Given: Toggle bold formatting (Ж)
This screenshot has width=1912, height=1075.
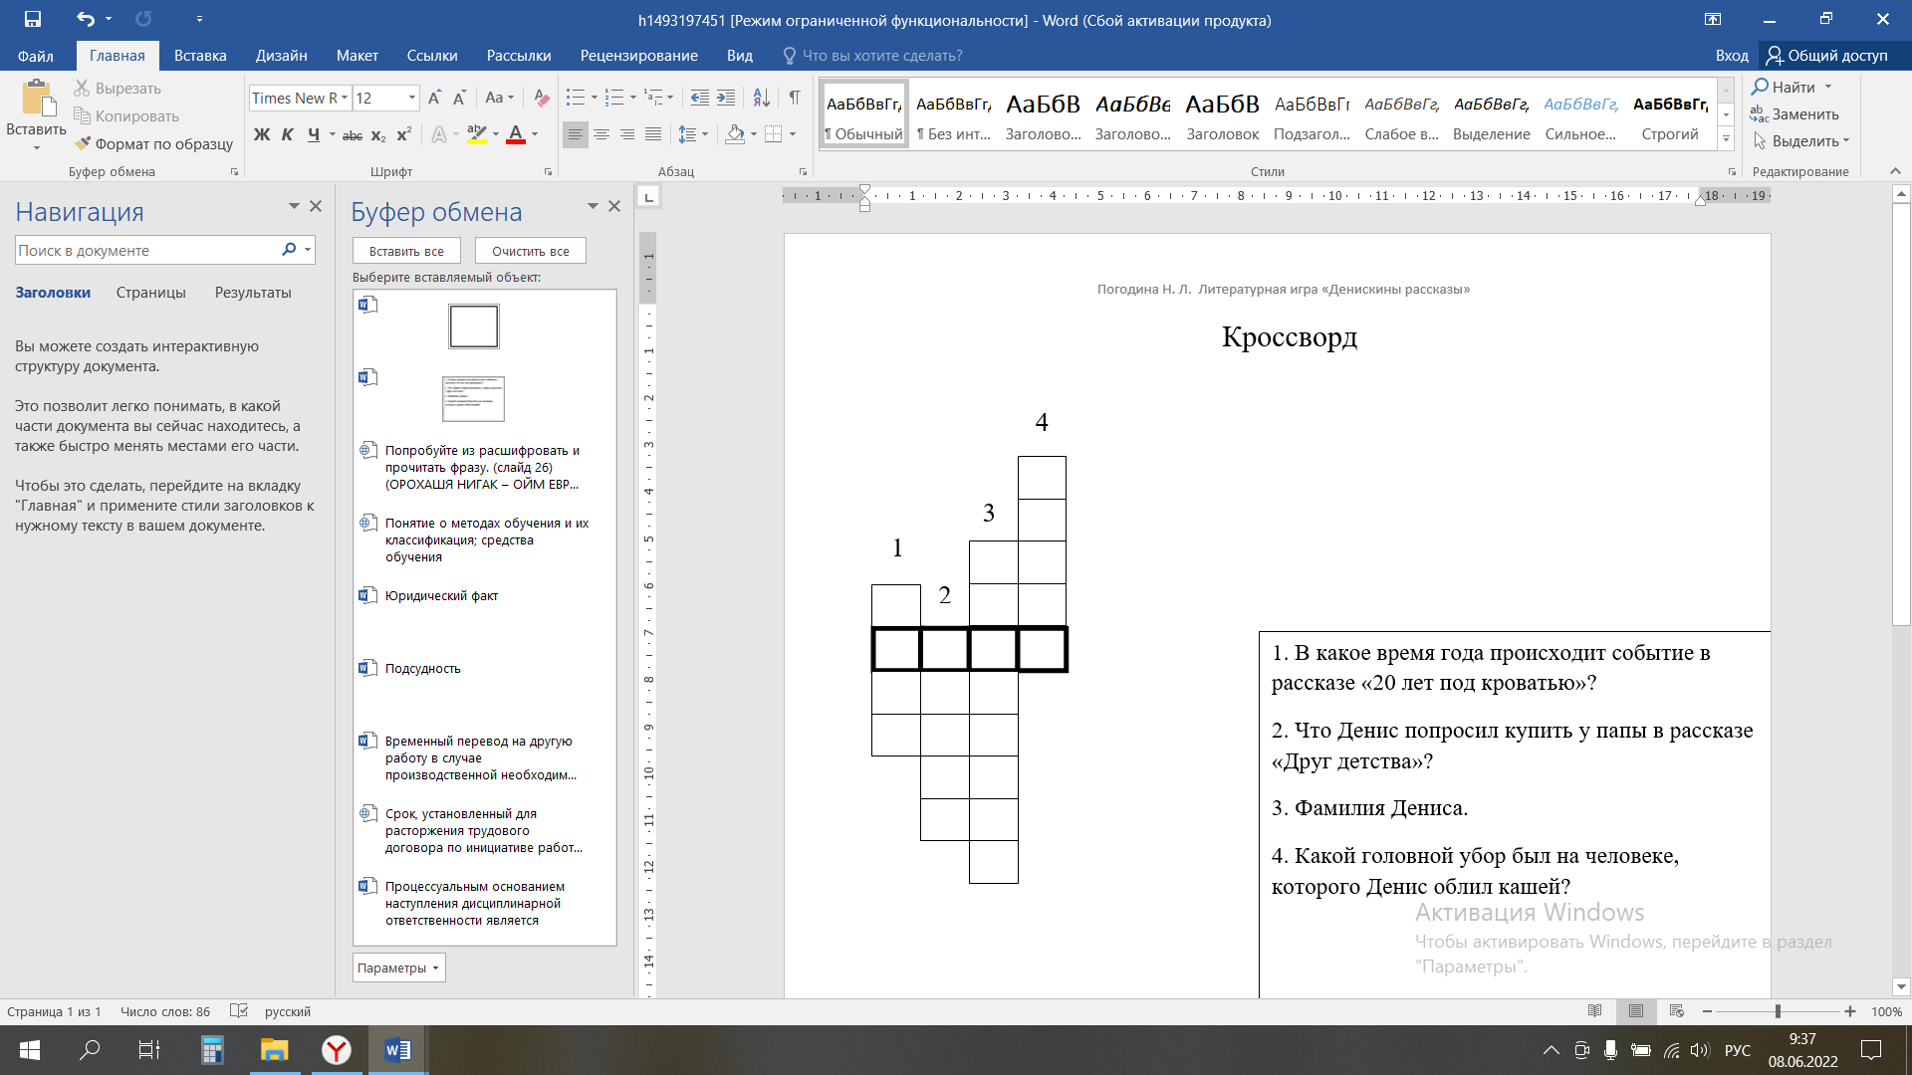Looking at the screenshot, I should click(x=262, y=134).
